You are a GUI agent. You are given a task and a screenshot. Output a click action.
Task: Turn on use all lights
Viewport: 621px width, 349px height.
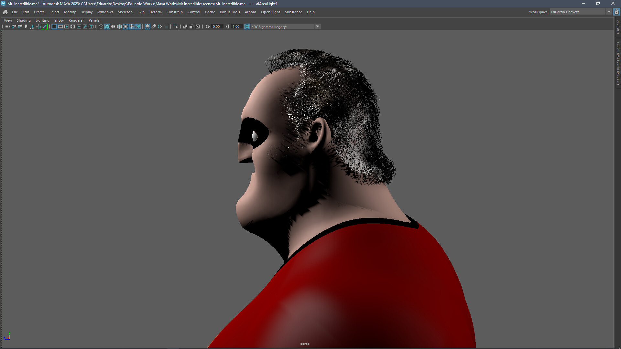(x=131, y=26)
